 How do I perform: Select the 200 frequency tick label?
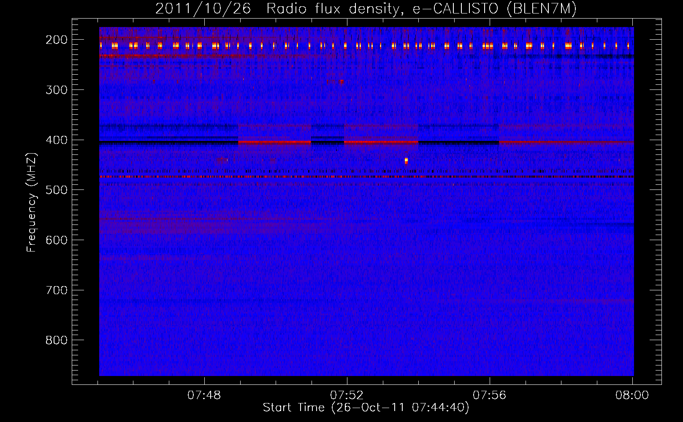click(57, 40)
